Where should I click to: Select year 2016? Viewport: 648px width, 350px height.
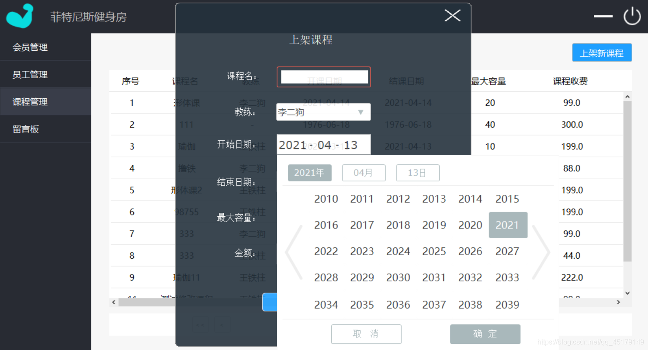(326, 225)
